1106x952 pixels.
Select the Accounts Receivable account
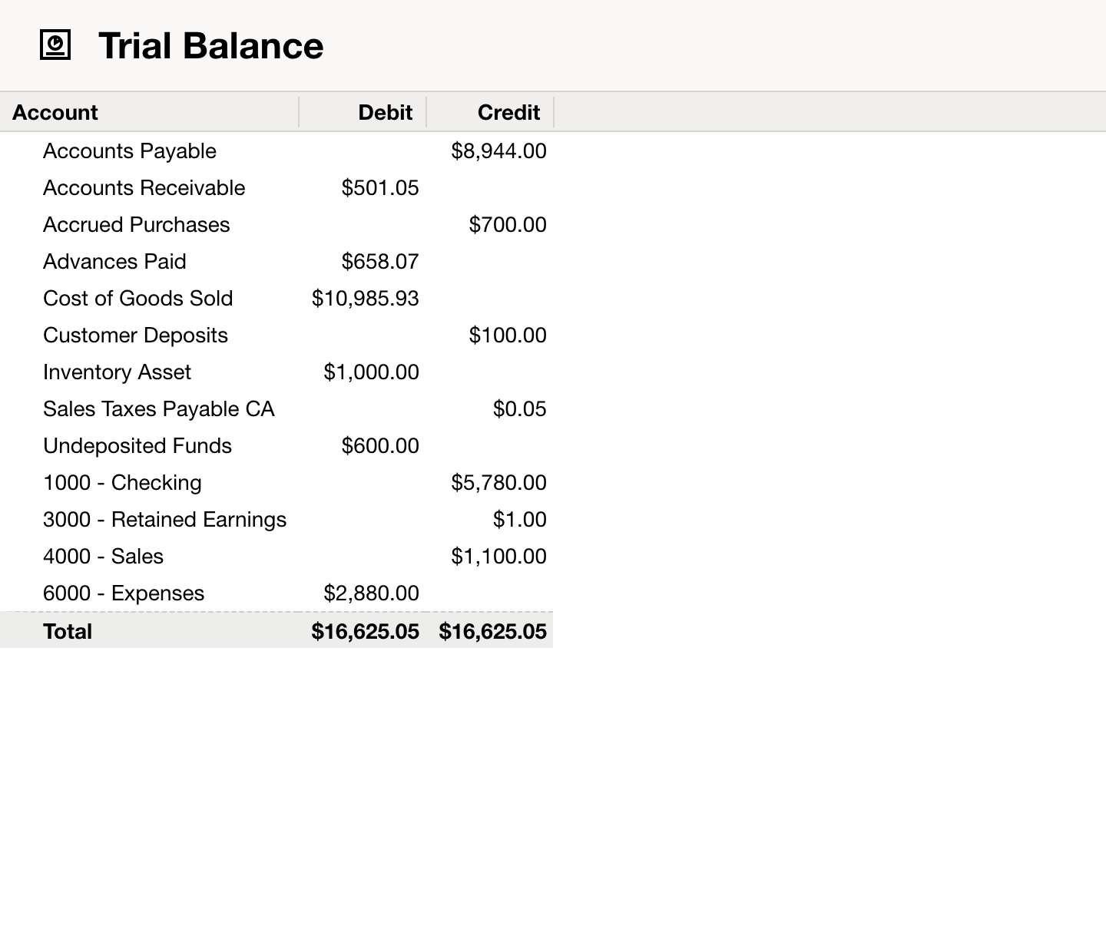tap(144, 188)
